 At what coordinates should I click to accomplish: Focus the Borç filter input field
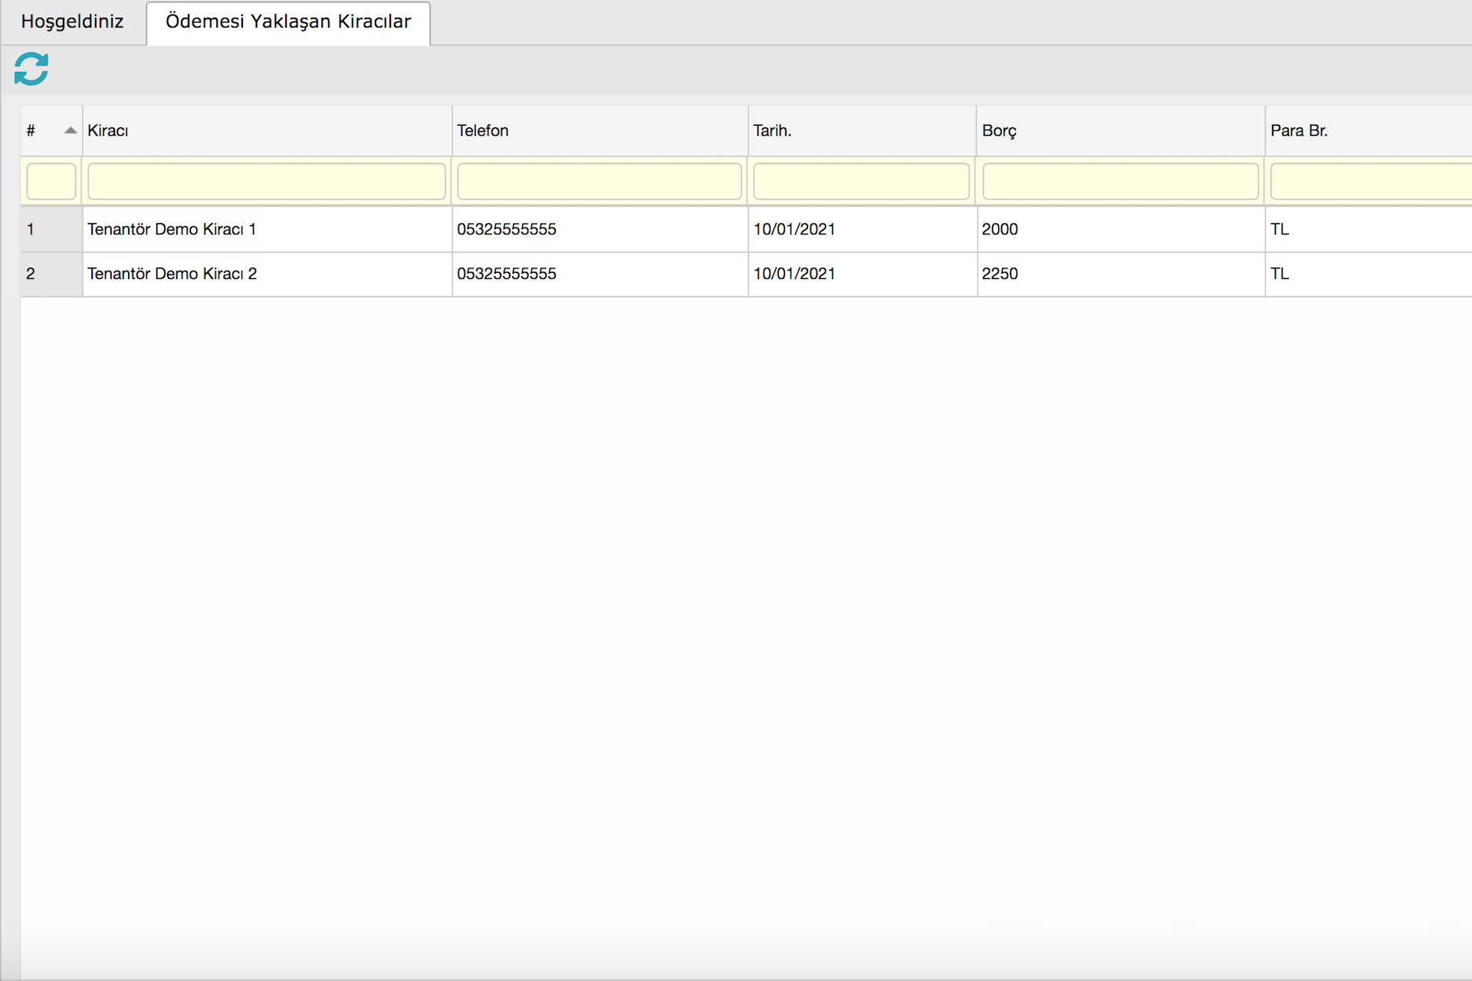tap(1120, 182)
